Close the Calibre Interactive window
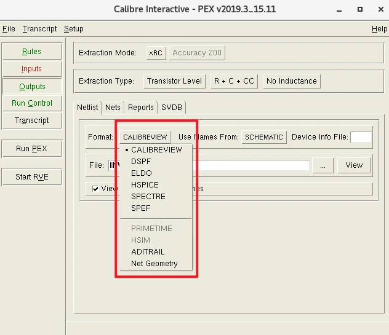Screen dimensions: 389x335 click(x=381, y=9)
